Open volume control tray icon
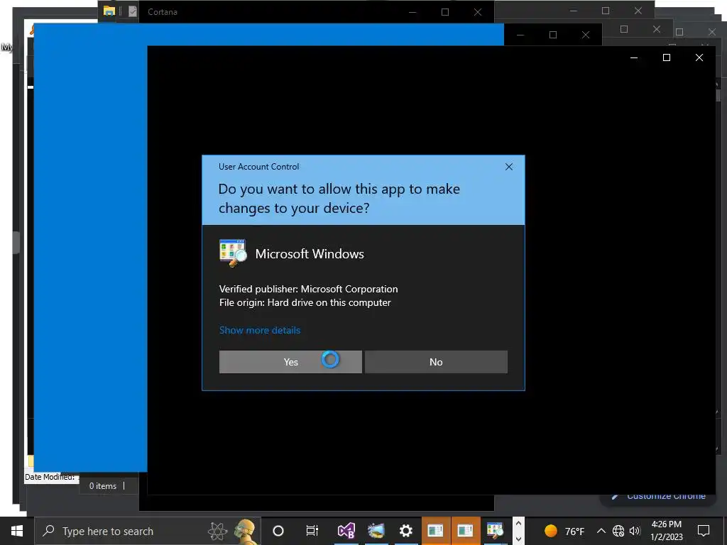 (x=635, y=531)
